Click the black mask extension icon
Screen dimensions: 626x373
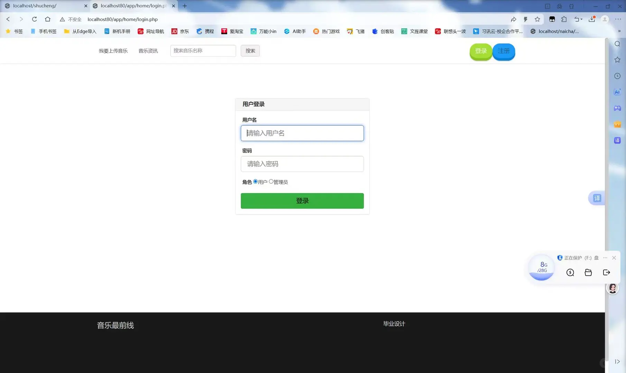pyautogui.click(x=552, y=19)
